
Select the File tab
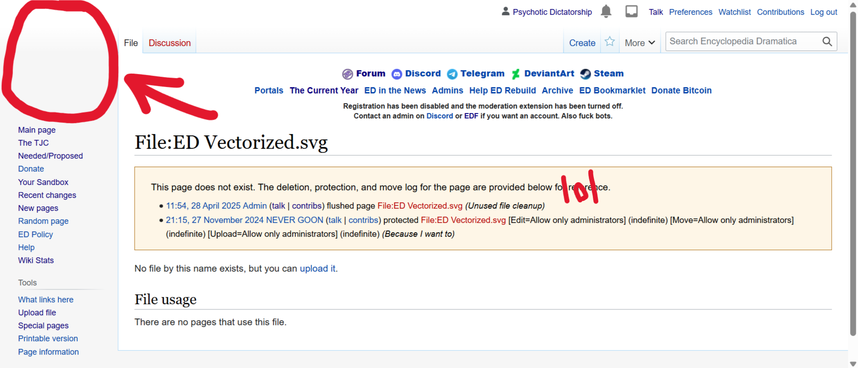click(131, 43)
